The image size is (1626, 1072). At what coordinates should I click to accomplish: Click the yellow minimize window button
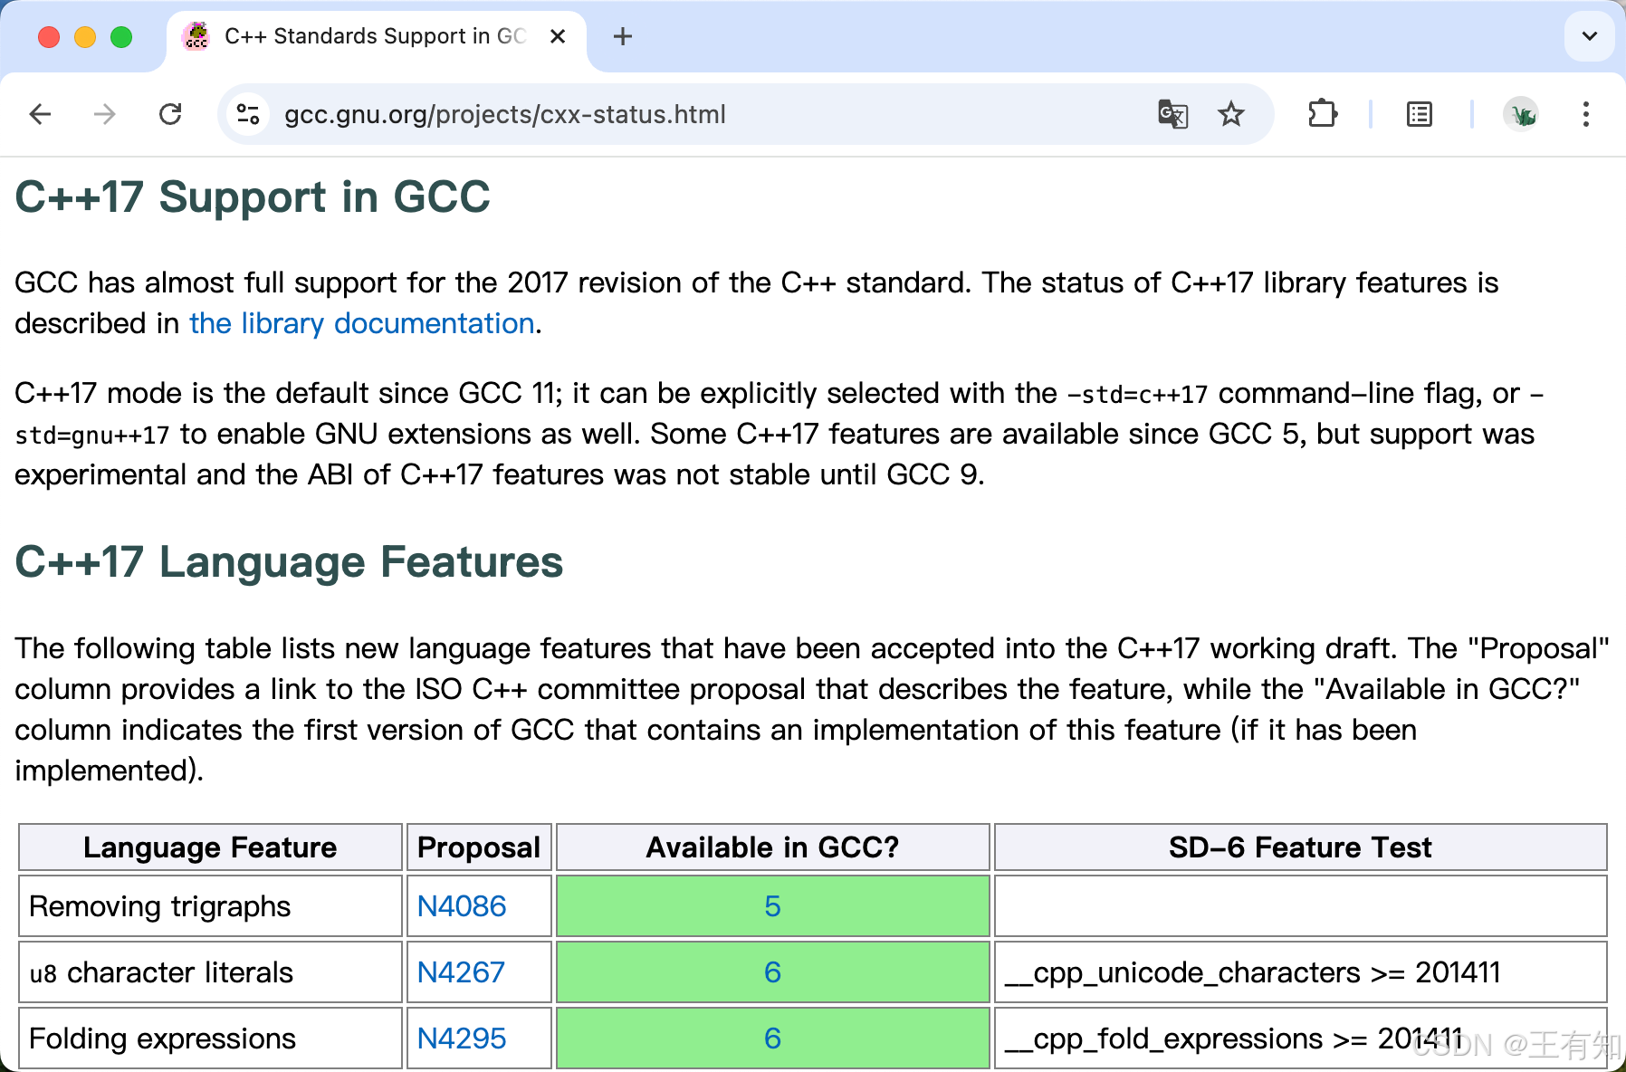85,36
